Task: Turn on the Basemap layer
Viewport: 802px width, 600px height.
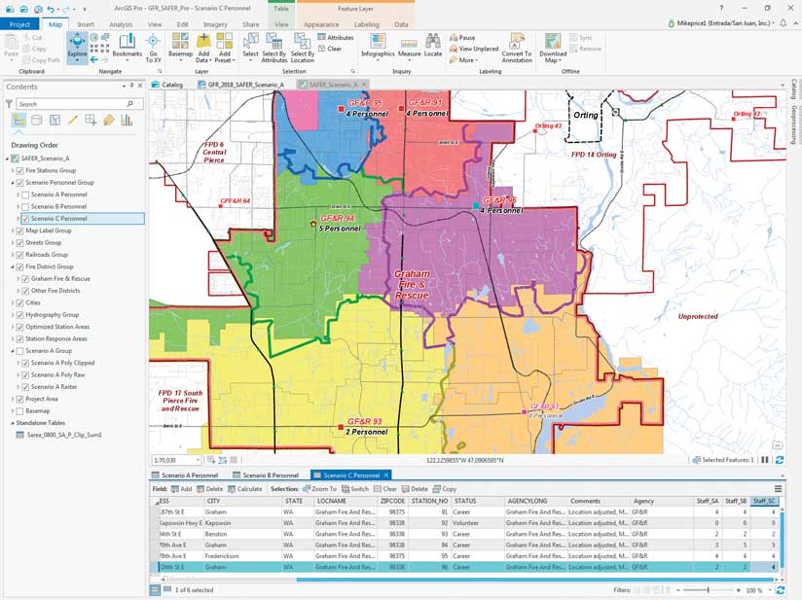Action: [x=19, y=411]
